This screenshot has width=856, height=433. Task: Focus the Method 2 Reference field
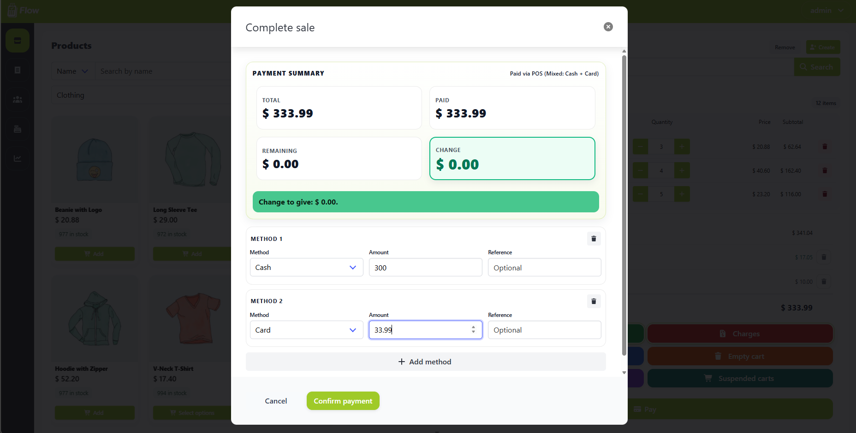544,330
